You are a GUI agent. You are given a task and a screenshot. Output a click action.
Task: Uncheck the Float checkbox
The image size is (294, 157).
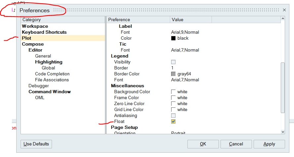click(173, 121)
